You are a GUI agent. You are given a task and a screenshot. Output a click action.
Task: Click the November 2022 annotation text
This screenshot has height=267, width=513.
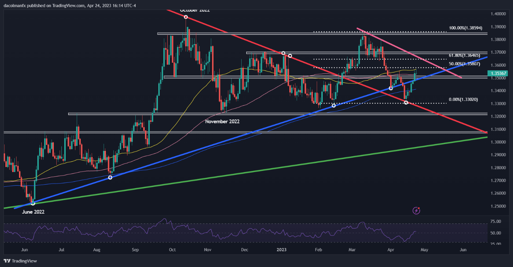pos(222,121)
